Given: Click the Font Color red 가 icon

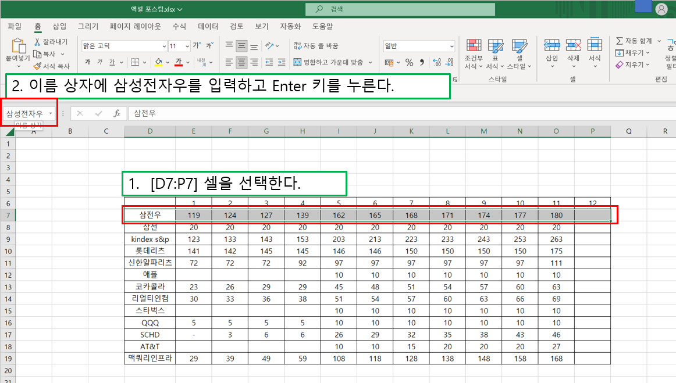Looking at the screenshot, I should 179,62.
